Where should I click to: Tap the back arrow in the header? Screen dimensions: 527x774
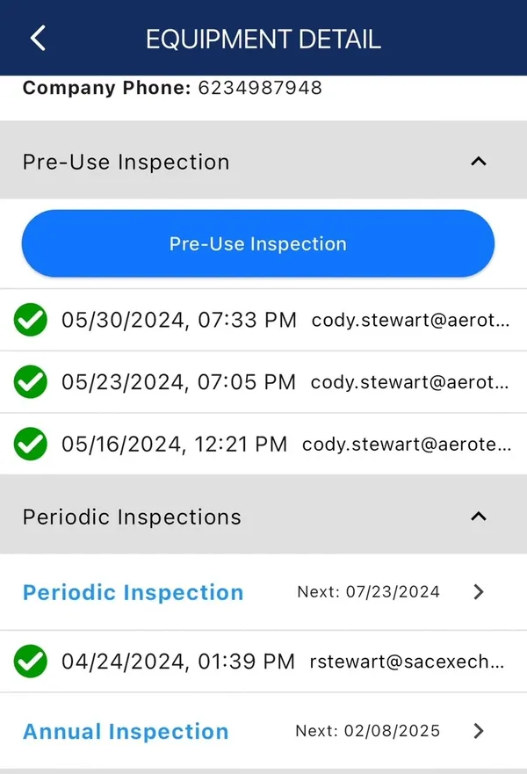[36, 38]
